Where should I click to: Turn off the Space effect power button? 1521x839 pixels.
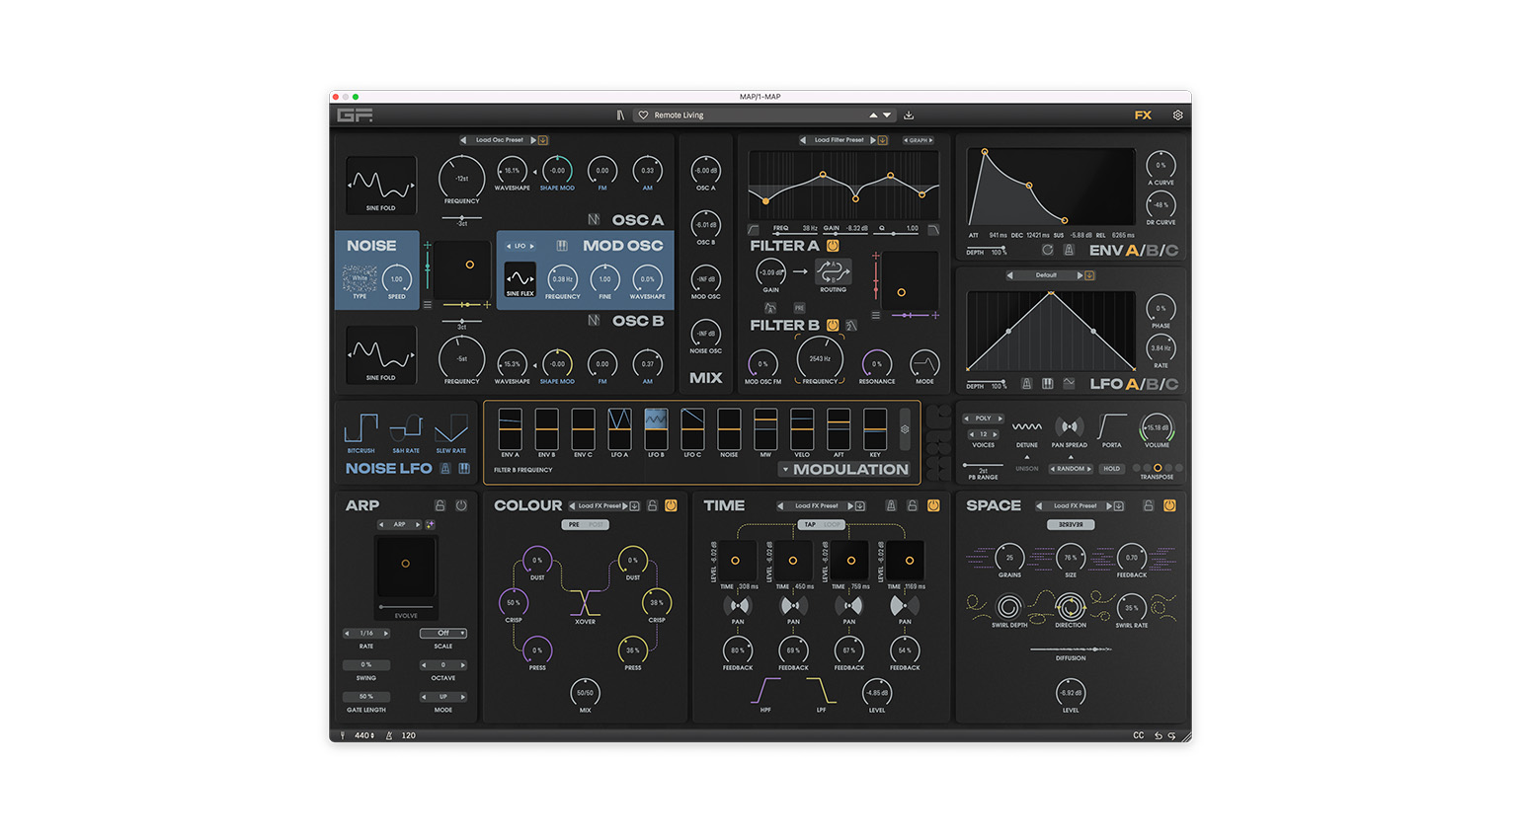[1169, 505]
